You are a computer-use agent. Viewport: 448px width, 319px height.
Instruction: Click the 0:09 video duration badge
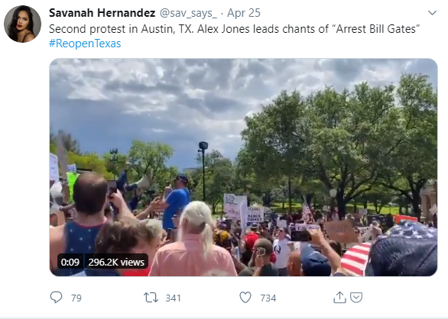(70, 262)
